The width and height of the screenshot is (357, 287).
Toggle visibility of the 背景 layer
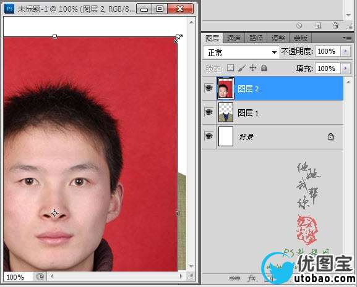[209, 136]
